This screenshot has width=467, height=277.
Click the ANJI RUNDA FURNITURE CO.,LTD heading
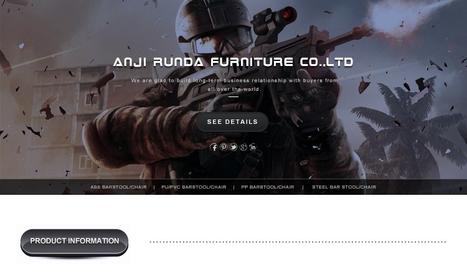(x=233, y=62)
